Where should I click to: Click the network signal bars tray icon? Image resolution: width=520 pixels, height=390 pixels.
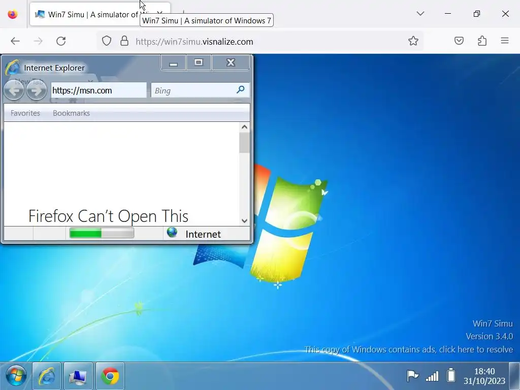coord(432,376)
